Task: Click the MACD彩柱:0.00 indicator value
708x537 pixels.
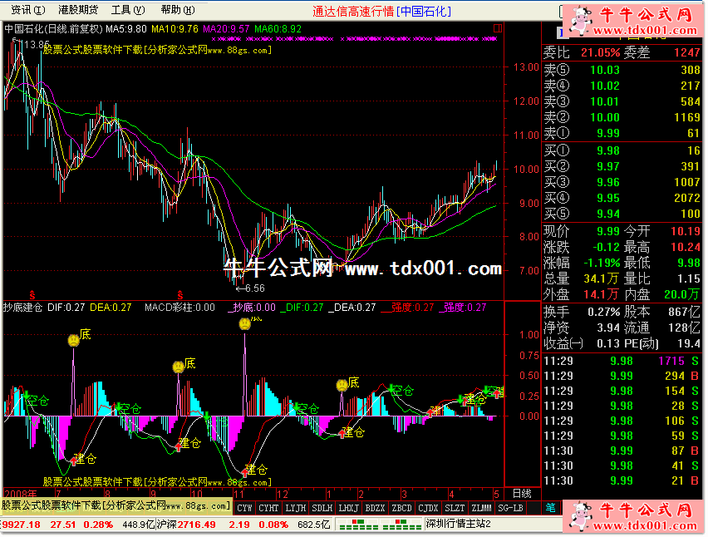Action: 179,308
